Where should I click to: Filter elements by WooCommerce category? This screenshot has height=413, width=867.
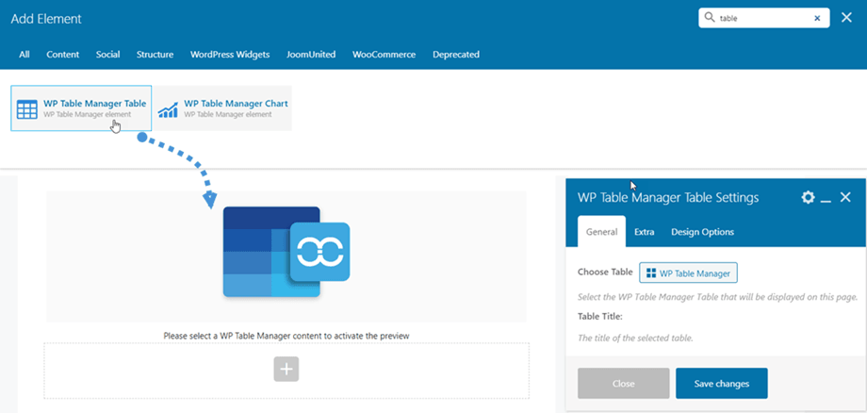click(x=384, y=55)
